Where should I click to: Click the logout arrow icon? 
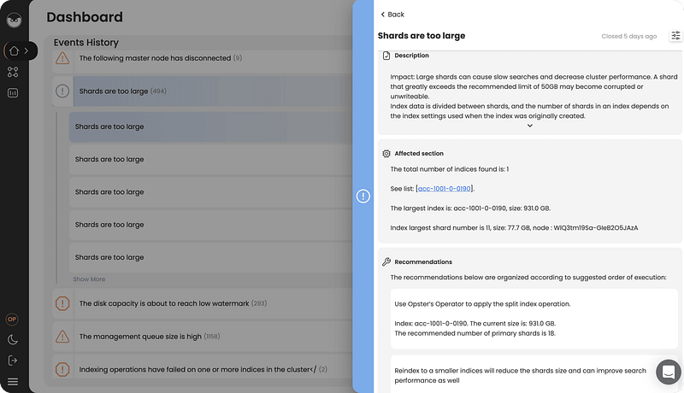coord(13,361)
